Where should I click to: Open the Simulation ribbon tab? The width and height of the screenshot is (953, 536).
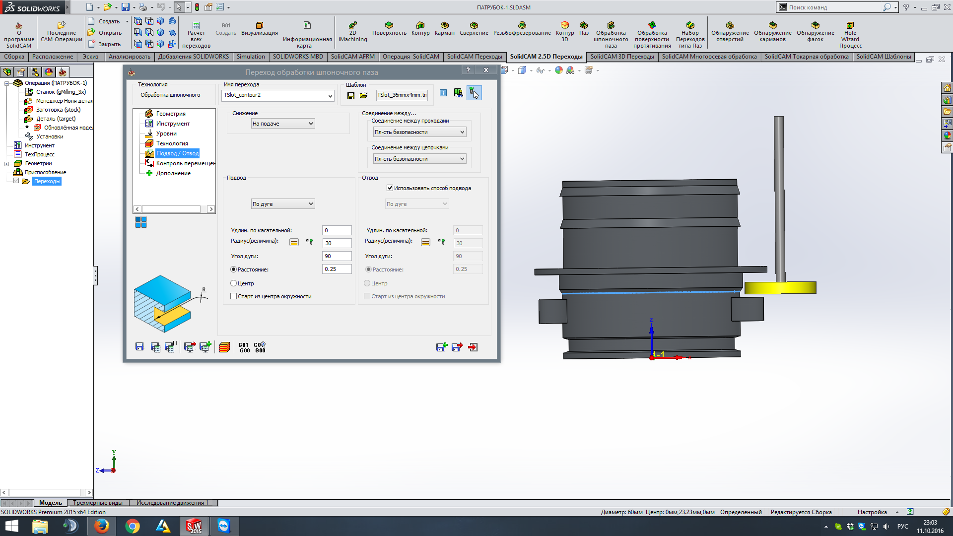point(251,57)
